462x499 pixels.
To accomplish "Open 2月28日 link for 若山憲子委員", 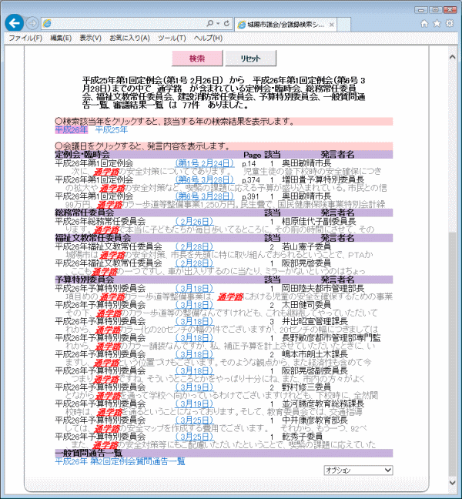I will pos(194,246).
